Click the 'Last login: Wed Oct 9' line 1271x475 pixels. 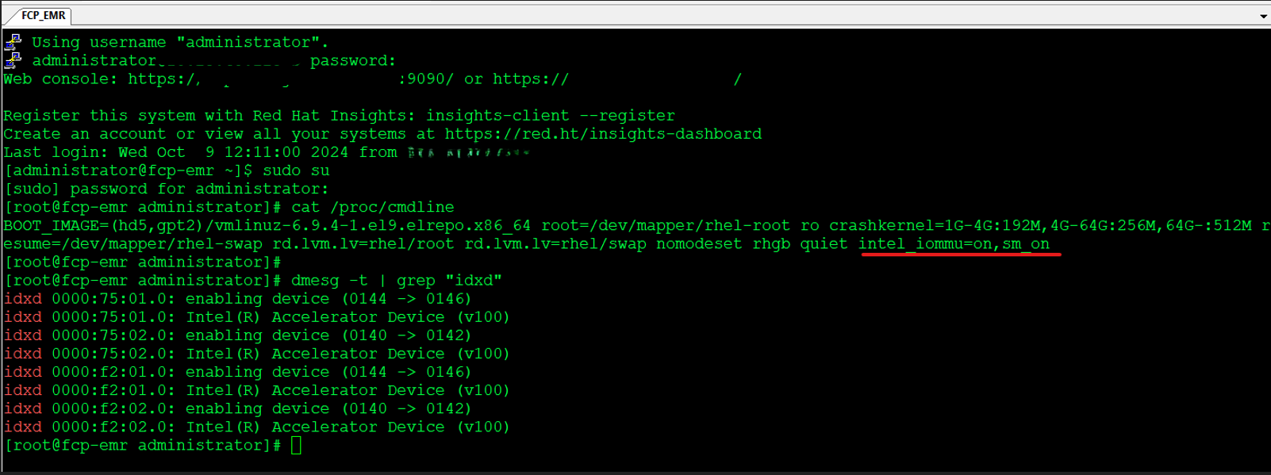[x=267, y=152]
